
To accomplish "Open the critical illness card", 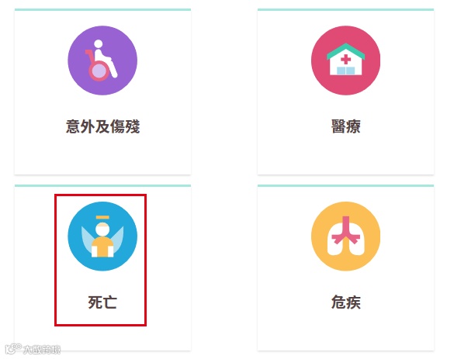I will 345,268.
